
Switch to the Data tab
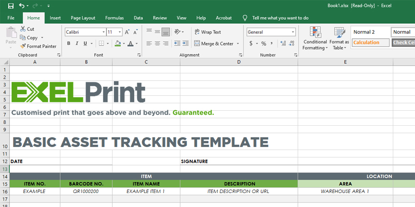(x=138, y=18)
